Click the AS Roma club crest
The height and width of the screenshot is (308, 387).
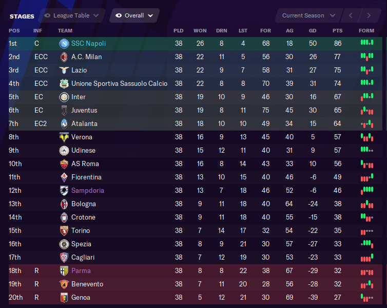[64, 164]
